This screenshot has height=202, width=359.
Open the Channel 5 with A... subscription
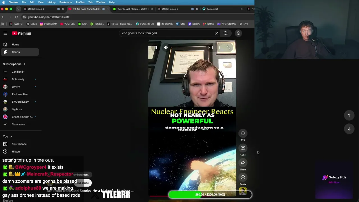tap(20, 117)
